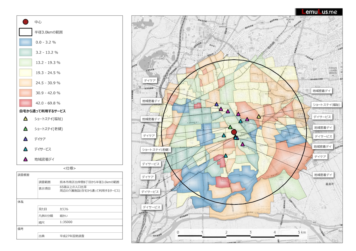Click the 出典 row label
This screenshot has width=356, height=251.
(x=42, y=236)
